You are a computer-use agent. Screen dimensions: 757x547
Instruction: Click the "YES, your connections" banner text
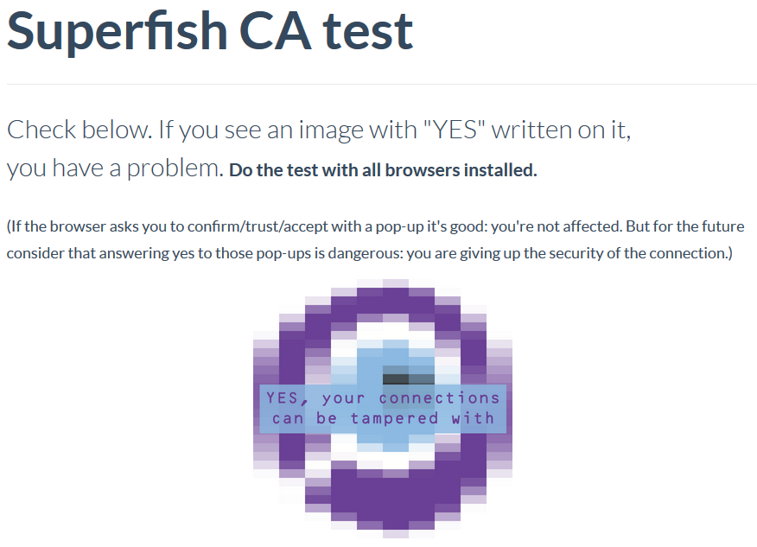[383, 398]
